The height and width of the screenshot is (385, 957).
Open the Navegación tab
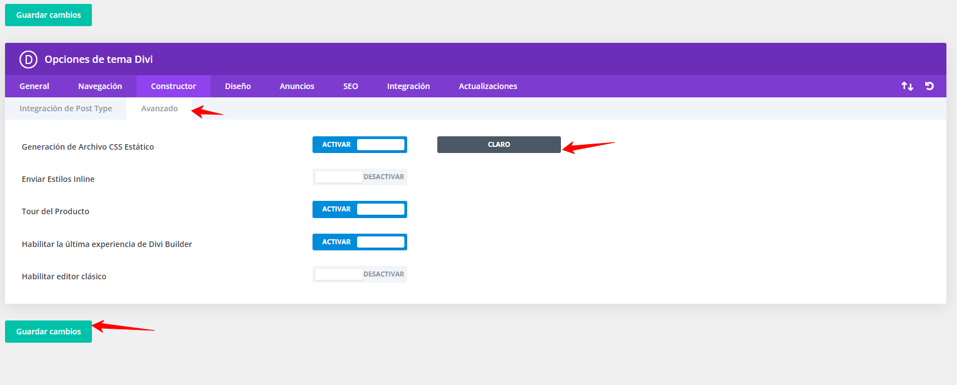(x=100, y=86)
